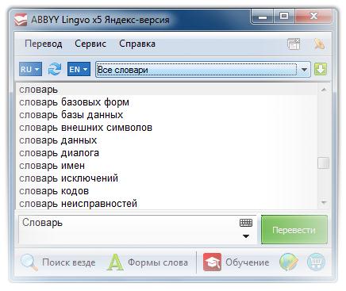Swap translation direction with arrows icon
346x291 pixels.
[x=55, y=69]
